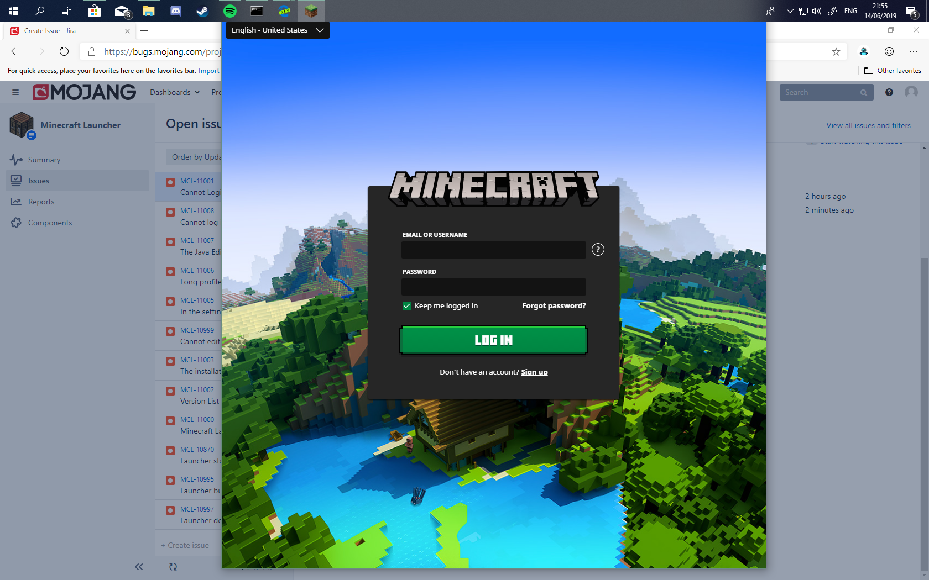Click the help icon beside email field
Image resolution: width=929 pixels, height=580 pixels.
click(x=598, y=250)
